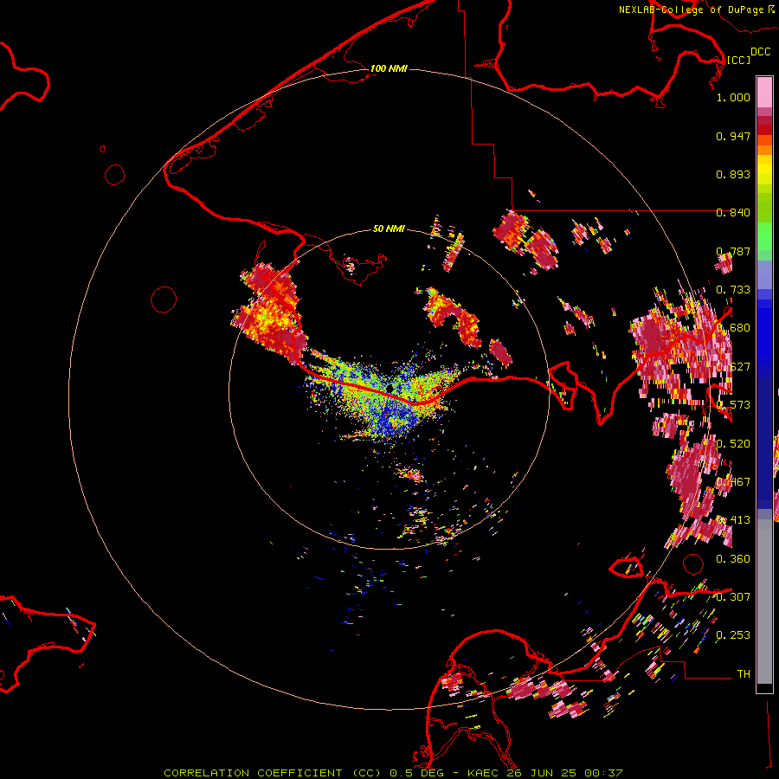779x779 pixels.
Task: Click the 0.307 color scale value
Action: pyautogui.click(x=733, y=596)
